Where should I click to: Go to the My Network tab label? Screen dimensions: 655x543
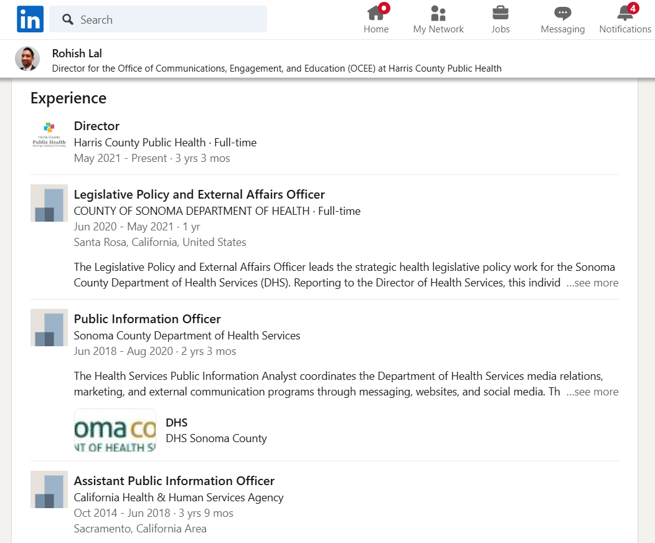[438, 29]
